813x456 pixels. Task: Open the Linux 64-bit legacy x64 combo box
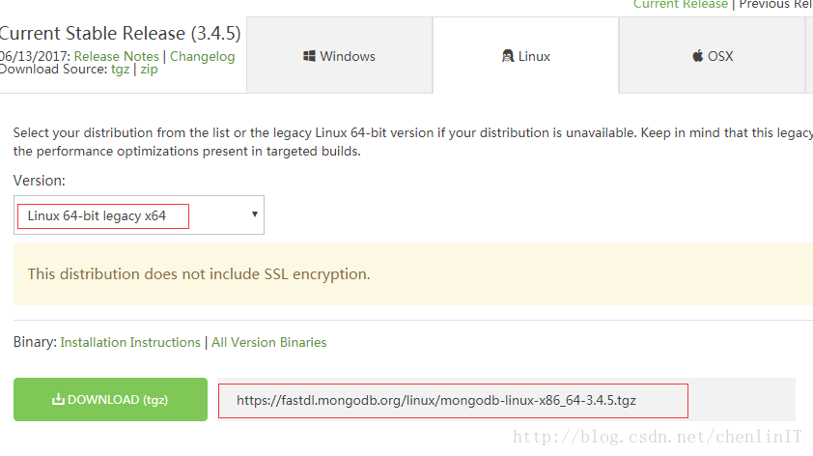tap(139, 215)
